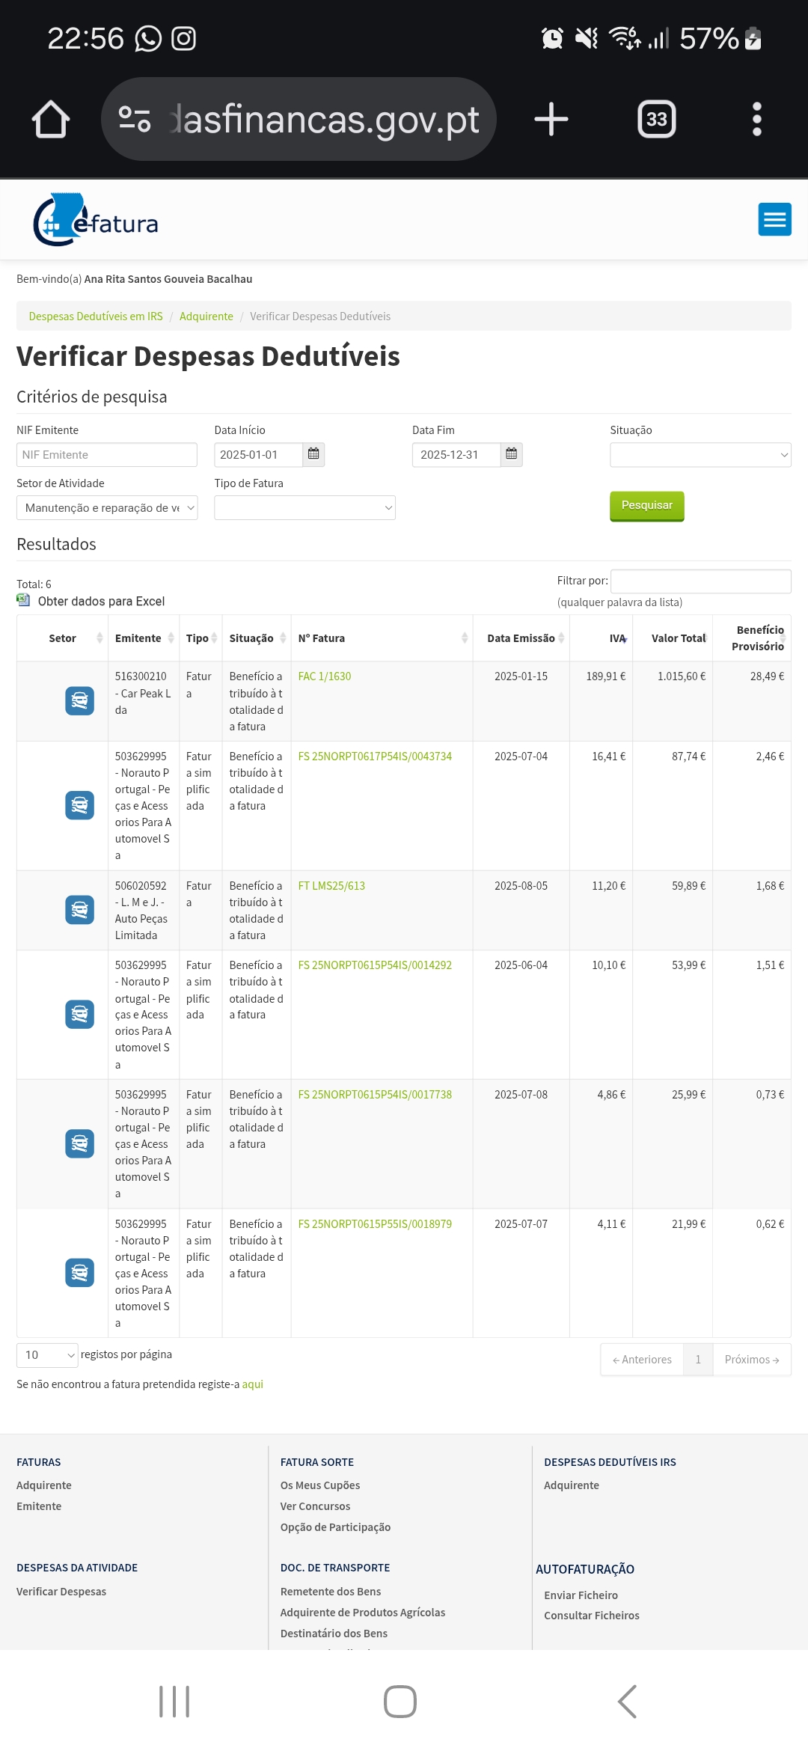The image size is (808, 1751).
Task: Open Verificar Despesas footer link
Action: click(61, 1592)
